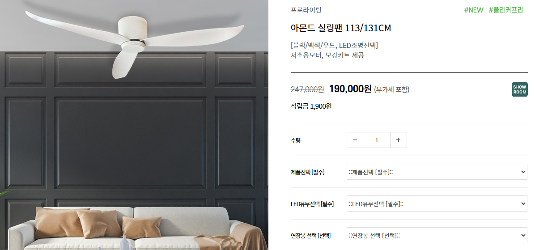Expand the LED유무선택 [필수] dropdown
Screen dimensions: 535x250
[x=437, y=203]
